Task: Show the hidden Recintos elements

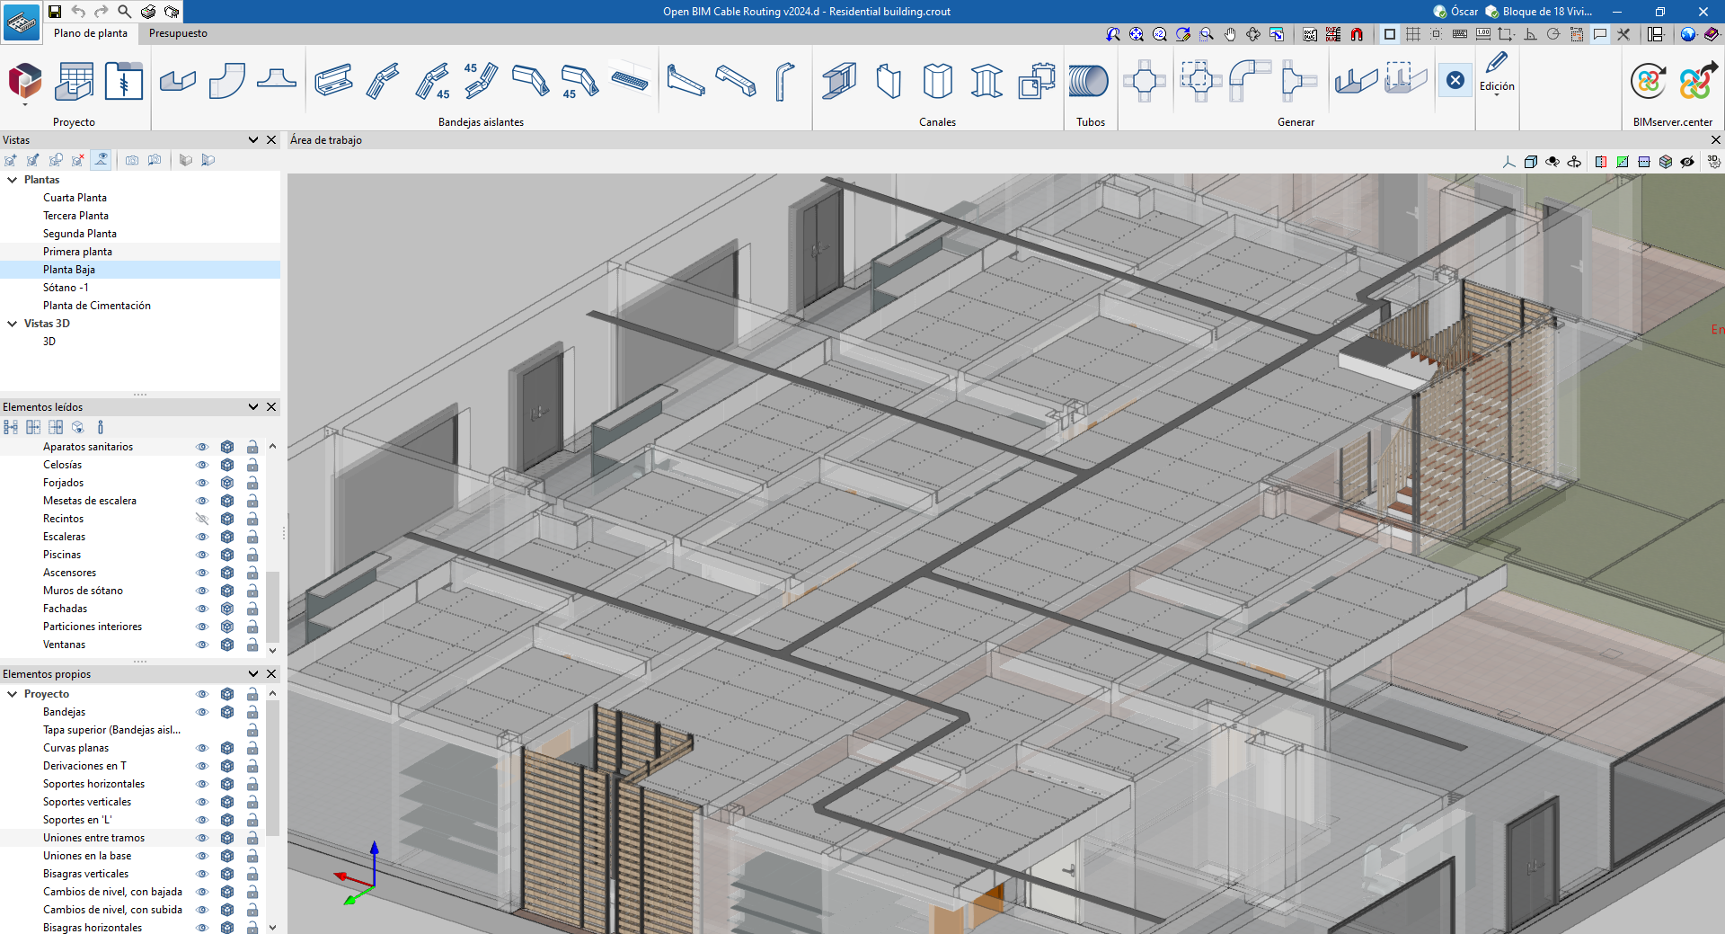Action: point(202,519)
